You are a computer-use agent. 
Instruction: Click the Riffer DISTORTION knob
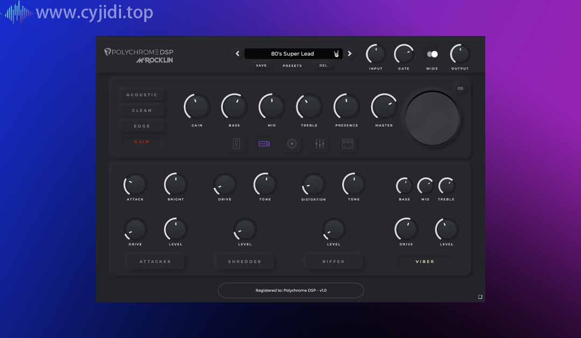[x=314, y=185]
